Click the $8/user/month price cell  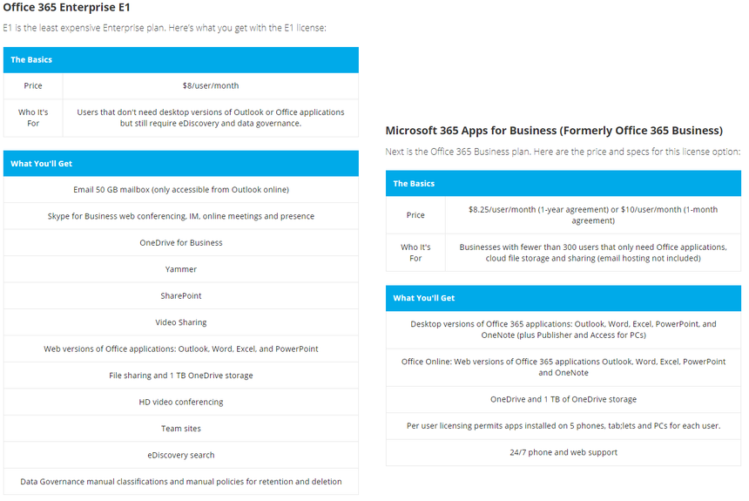[210, 86]
